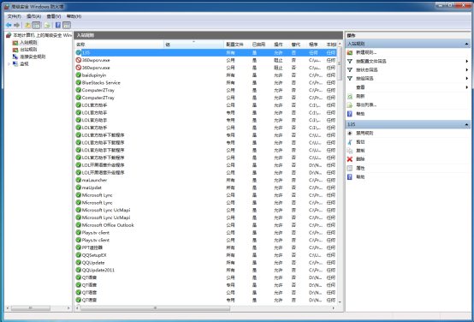
Task: Click the rules list horizontal scrollbar
Action: click(x=155, y=308)
